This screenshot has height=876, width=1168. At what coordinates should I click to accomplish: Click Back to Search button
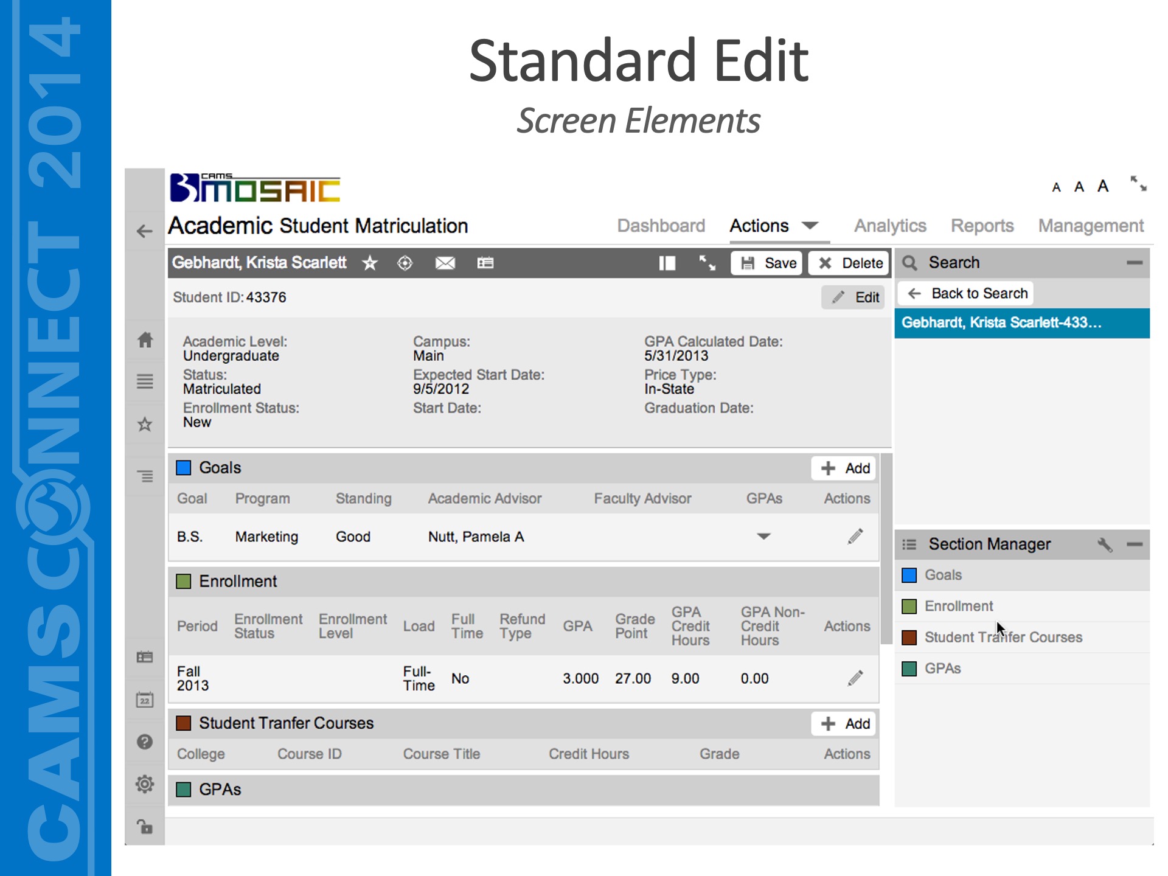point(967,293)
